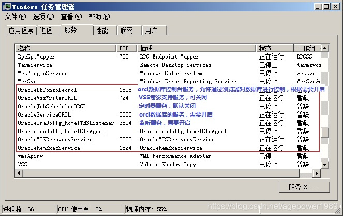Select the OracleJobSchedulerORCL service
This screenshot has width=343, height=216.
[x=52, y=106]
